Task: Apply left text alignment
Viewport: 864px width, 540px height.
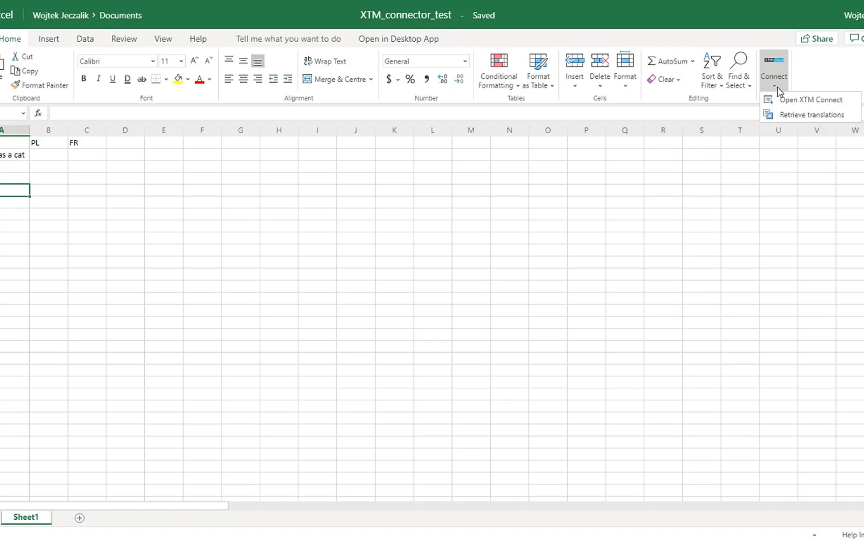Action: (229, 79)
